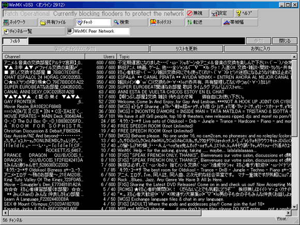Click the shared files folder icon
The height and width of the screenshot is (225, 300).
[42, 22]
